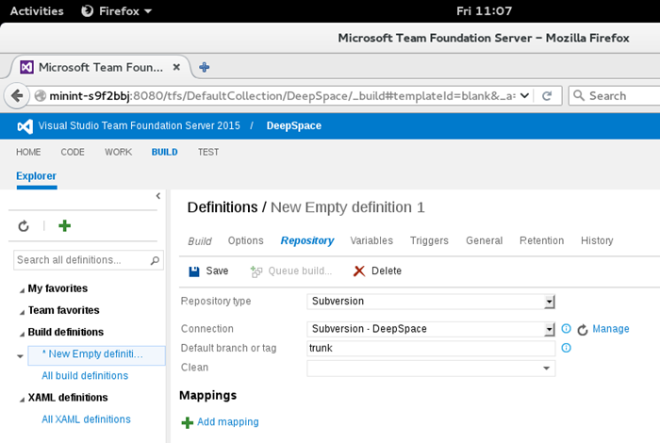Switch to the Variables tab
The width and height of the screenshot is (660, 443).
point(371,240)
